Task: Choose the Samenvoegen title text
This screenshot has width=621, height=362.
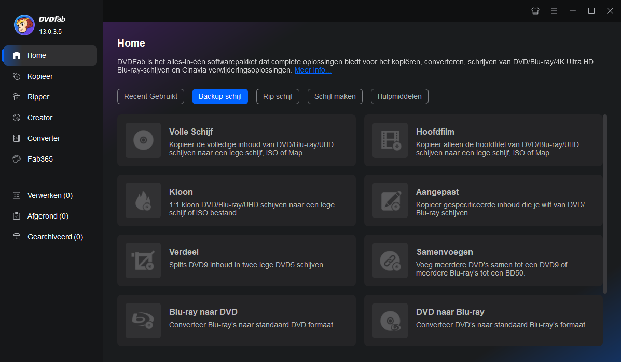Action: [445, 252]
